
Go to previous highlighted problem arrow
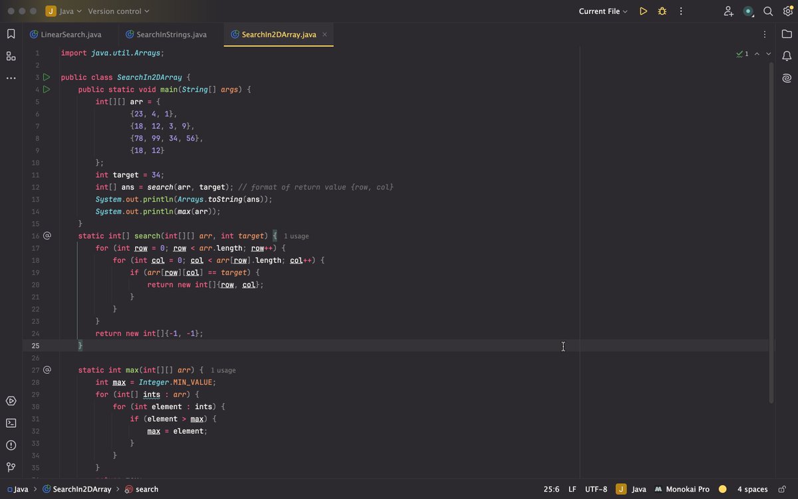(x=757, y=54)
